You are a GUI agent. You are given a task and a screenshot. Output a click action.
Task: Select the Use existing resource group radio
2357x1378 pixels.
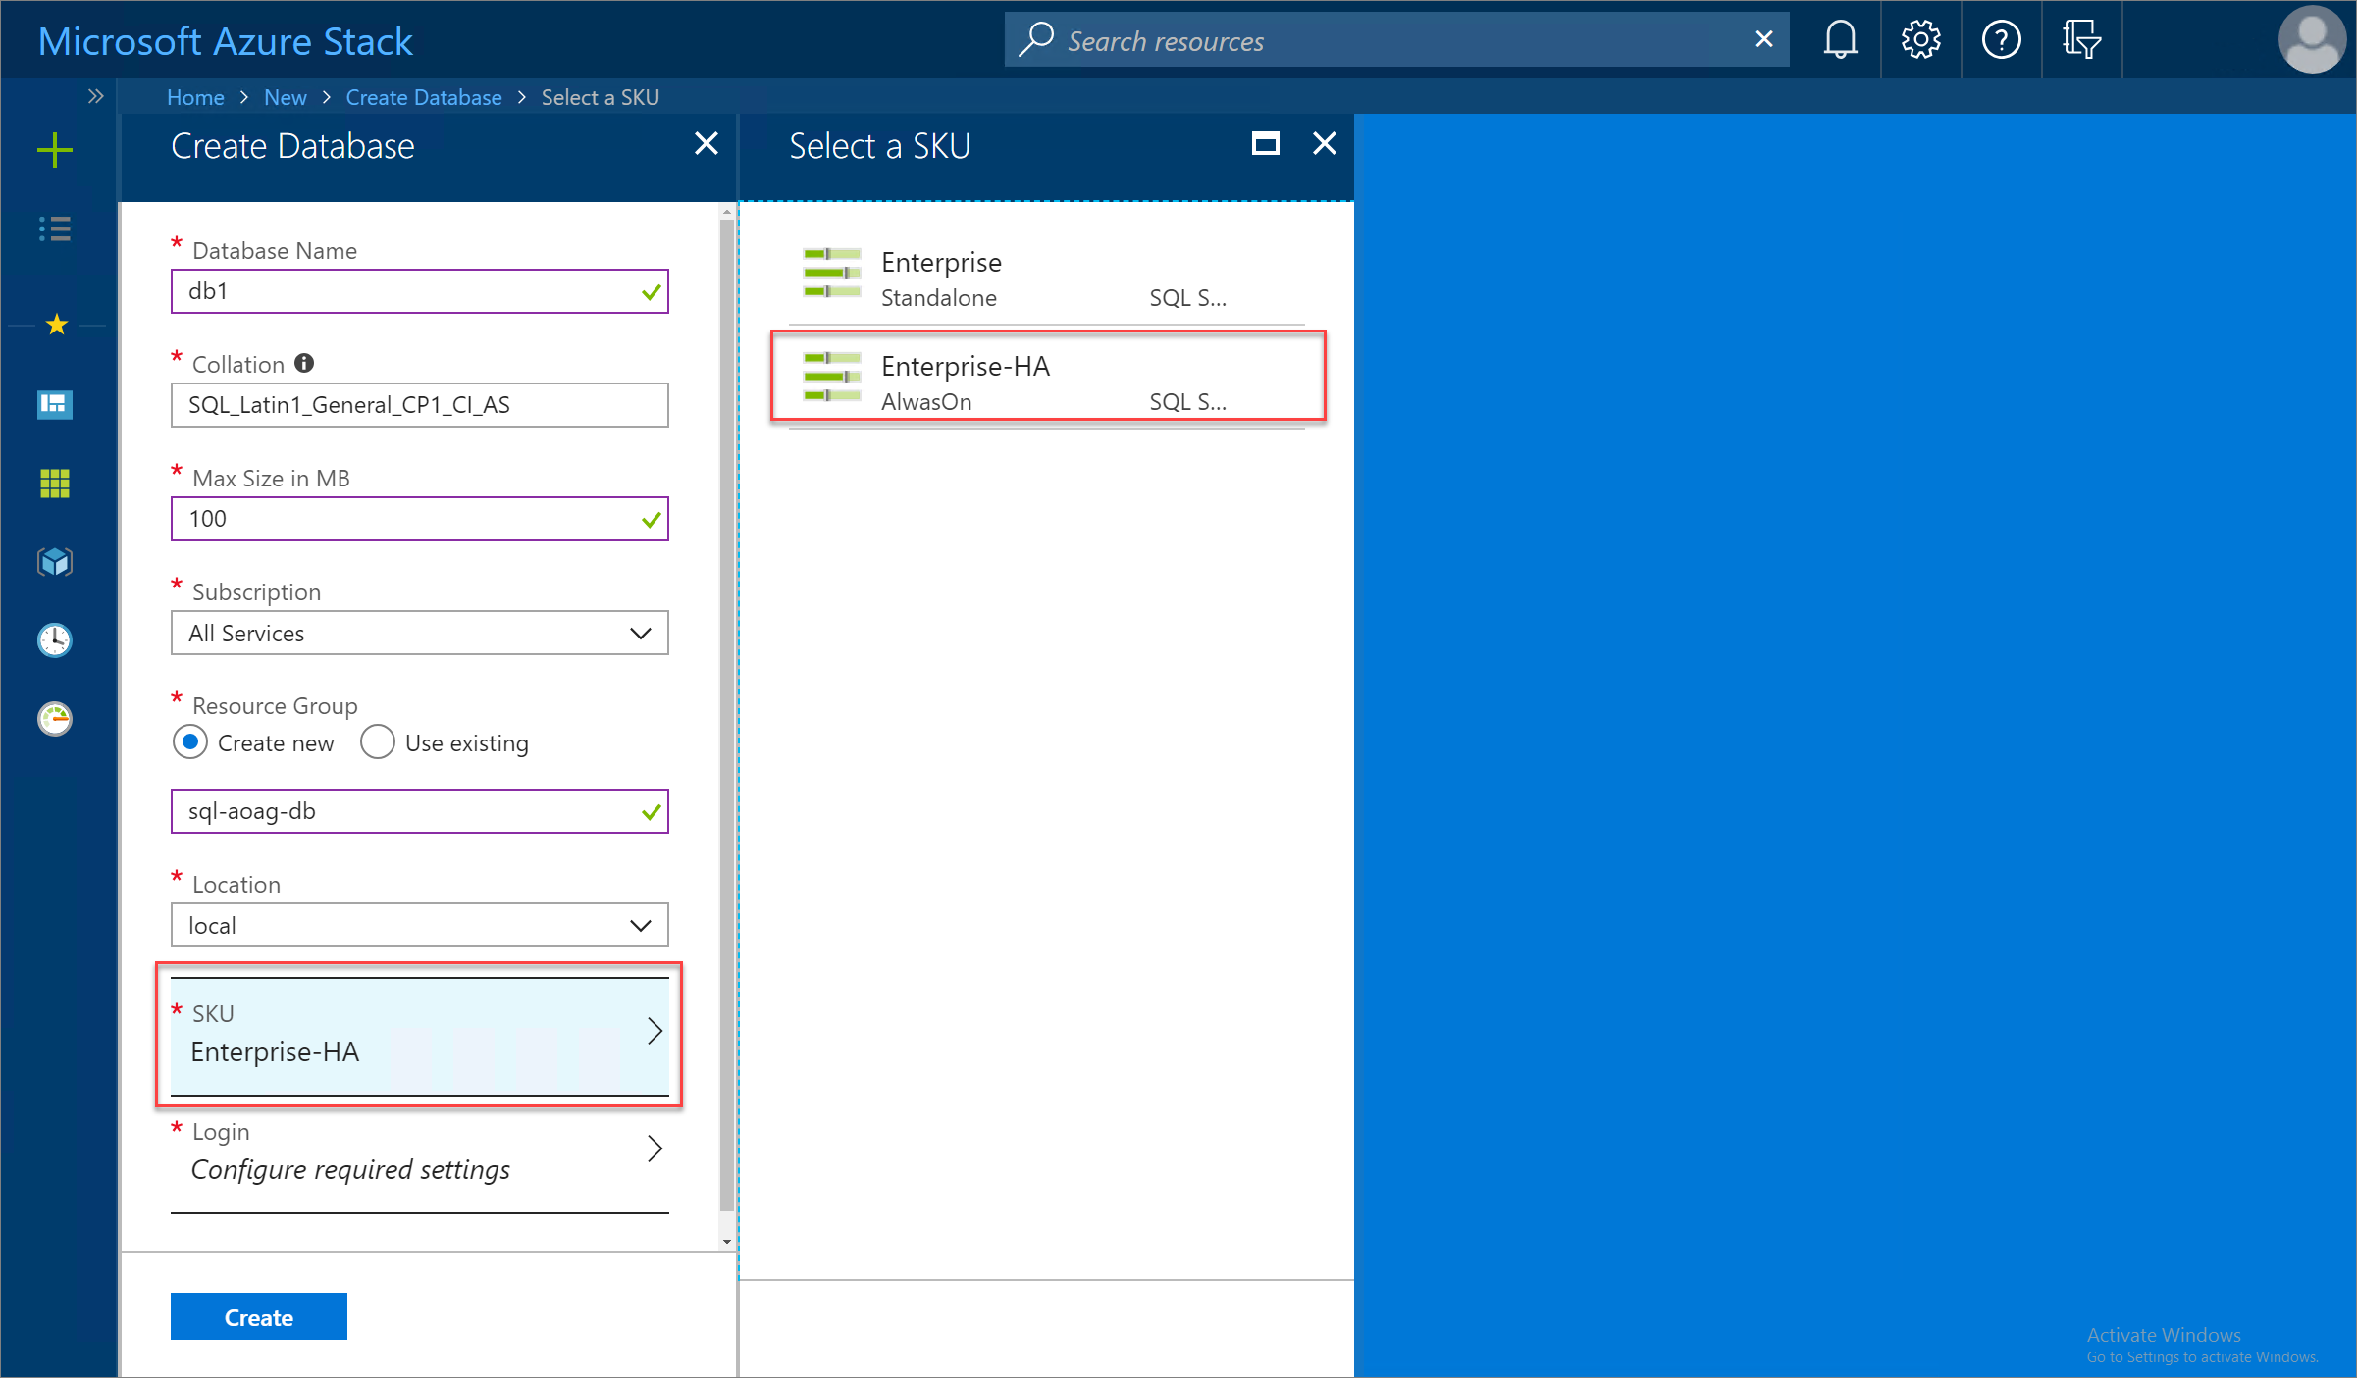click(x=374, y=743)
